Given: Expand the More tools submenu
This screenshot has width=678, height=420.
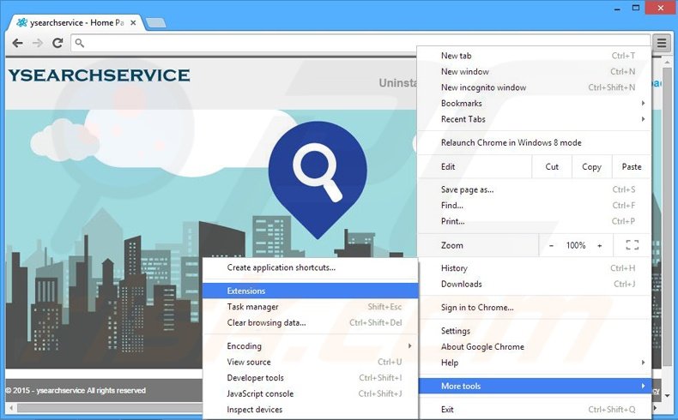Looking at the screenshot, I should pyautogui.click(x=536, y=386).
